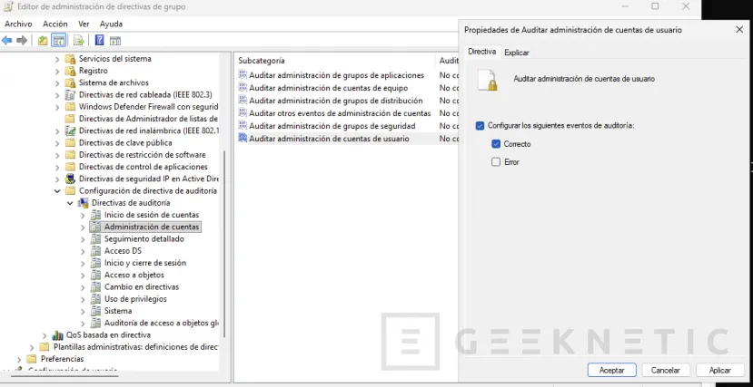This screenshot has width=753, height=387.
Task: Click icon for Directivas de red cableada
Action: pos(71,95)
